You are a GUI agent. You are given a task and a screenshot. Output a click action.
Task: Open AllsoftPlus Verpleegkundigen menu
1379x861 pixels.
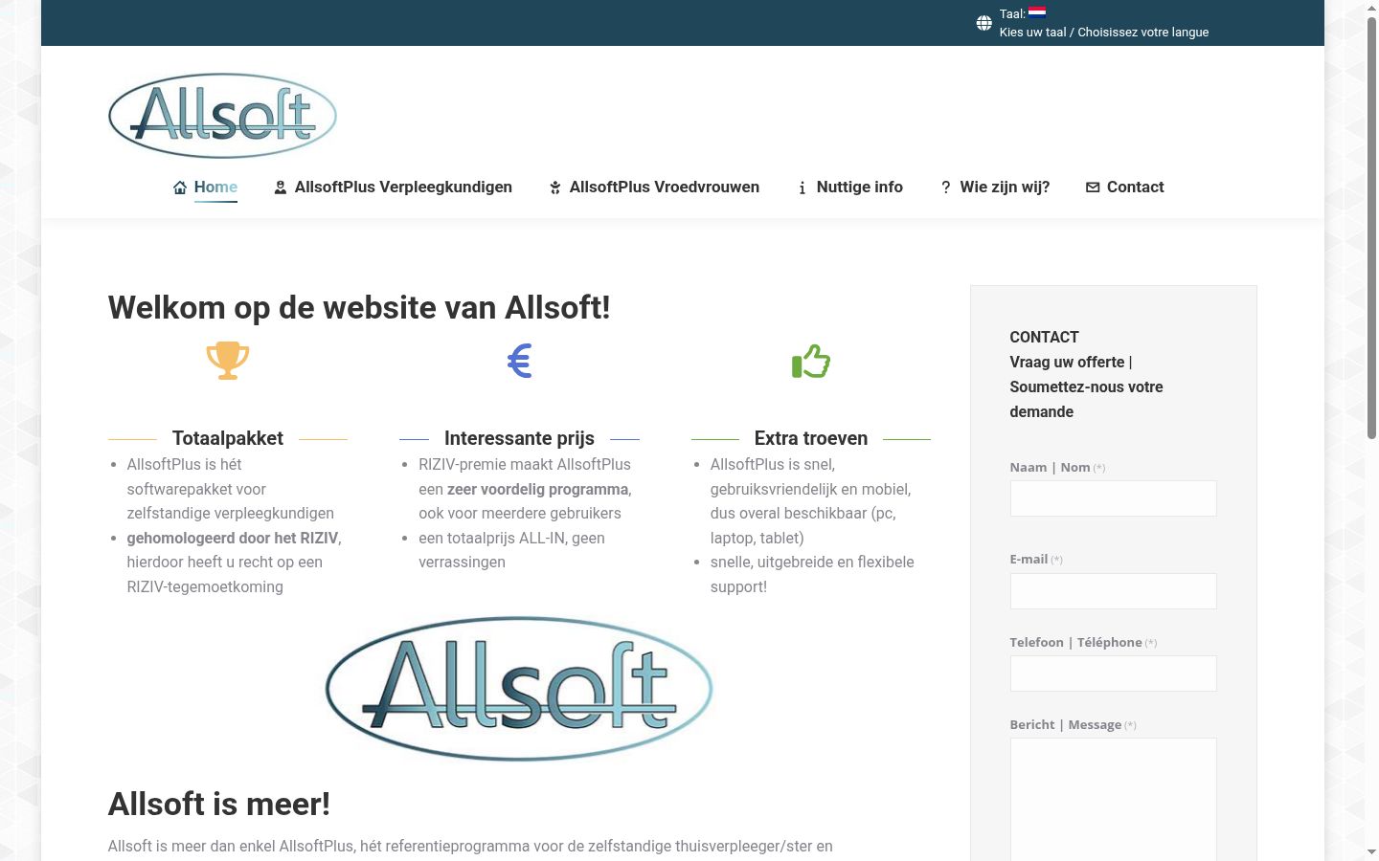tap(403, 187)
